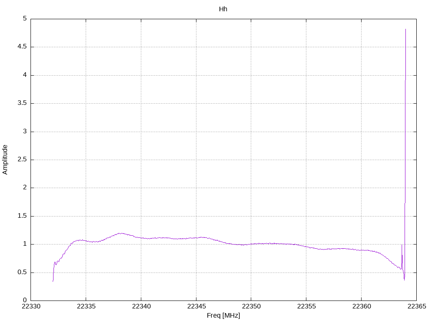Click the y-axis tick label 1.5
This screenshot has width=428, height=321.
pos(22,216)
